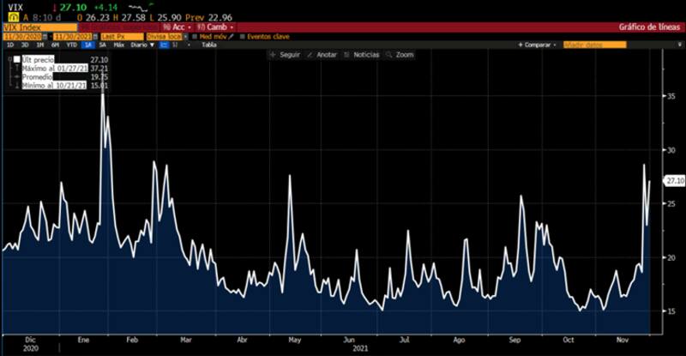Switch to line chart type icon
Image resolution: width=686 pixels, height=356 pixels.
pyautogui.click(x=164, y=45)
